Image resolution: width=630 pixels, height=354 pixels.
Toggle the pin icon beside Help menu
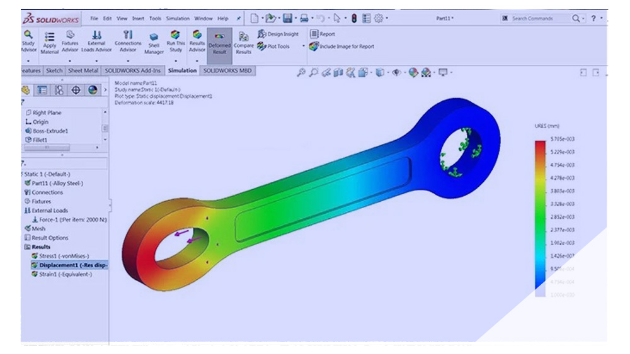(239, 19)
